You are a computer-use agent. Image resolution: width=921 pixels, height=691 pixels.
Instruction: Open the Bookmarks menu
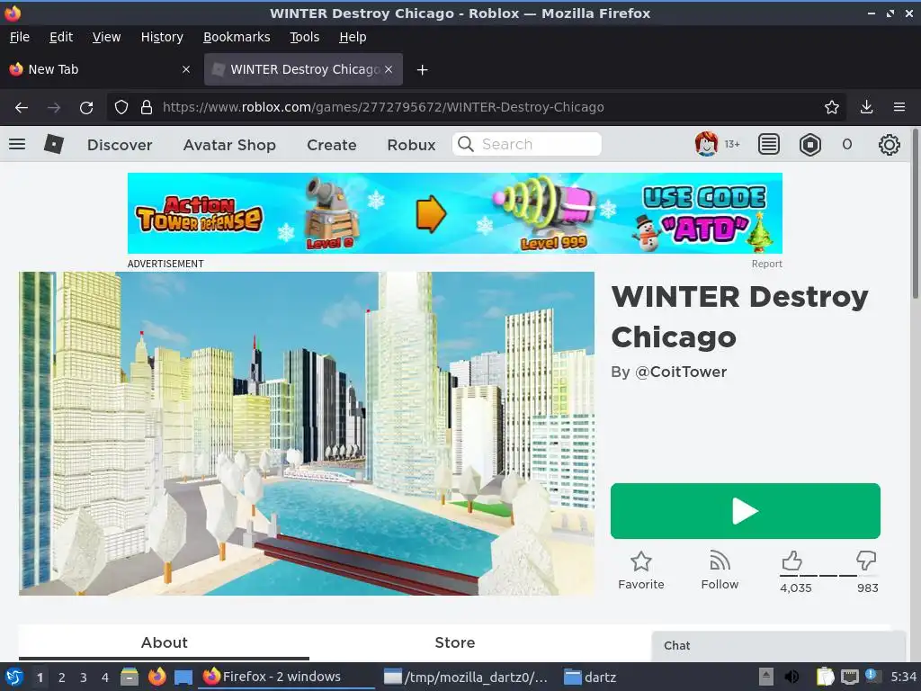tap(237, 37)
